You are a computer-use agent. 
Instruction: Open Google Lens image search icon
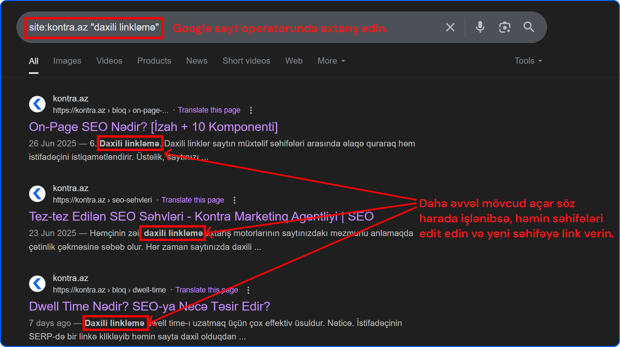[505, 27]
